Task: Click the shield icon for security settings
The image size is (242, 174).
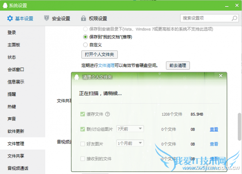Action: coord(46,18)
